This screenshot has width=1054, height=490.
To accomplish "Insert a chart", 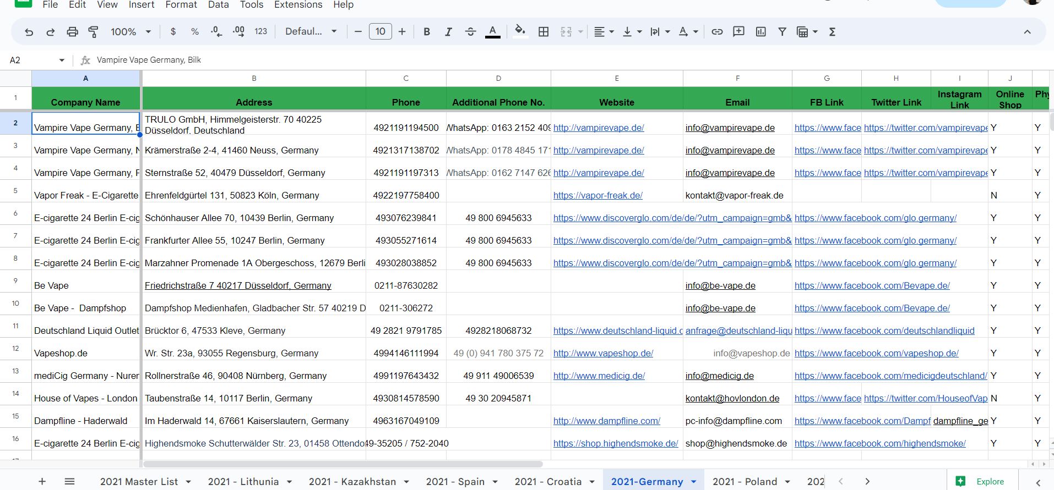I will coord(760,32).
